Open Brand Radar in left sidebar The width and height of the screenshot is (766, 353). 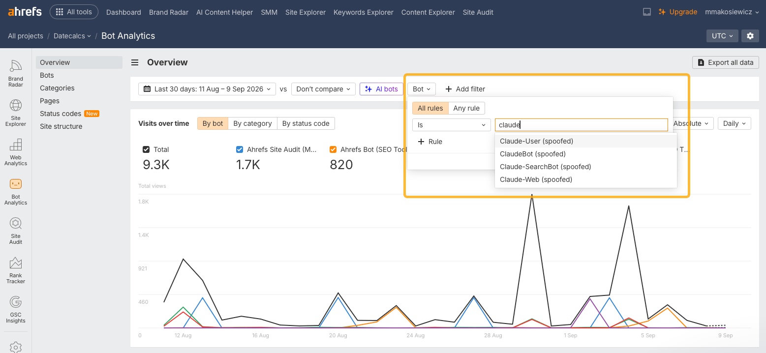(16, 74)
